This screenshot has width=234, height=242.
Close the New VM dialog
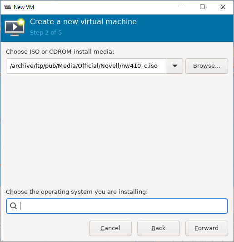point(223,7)
